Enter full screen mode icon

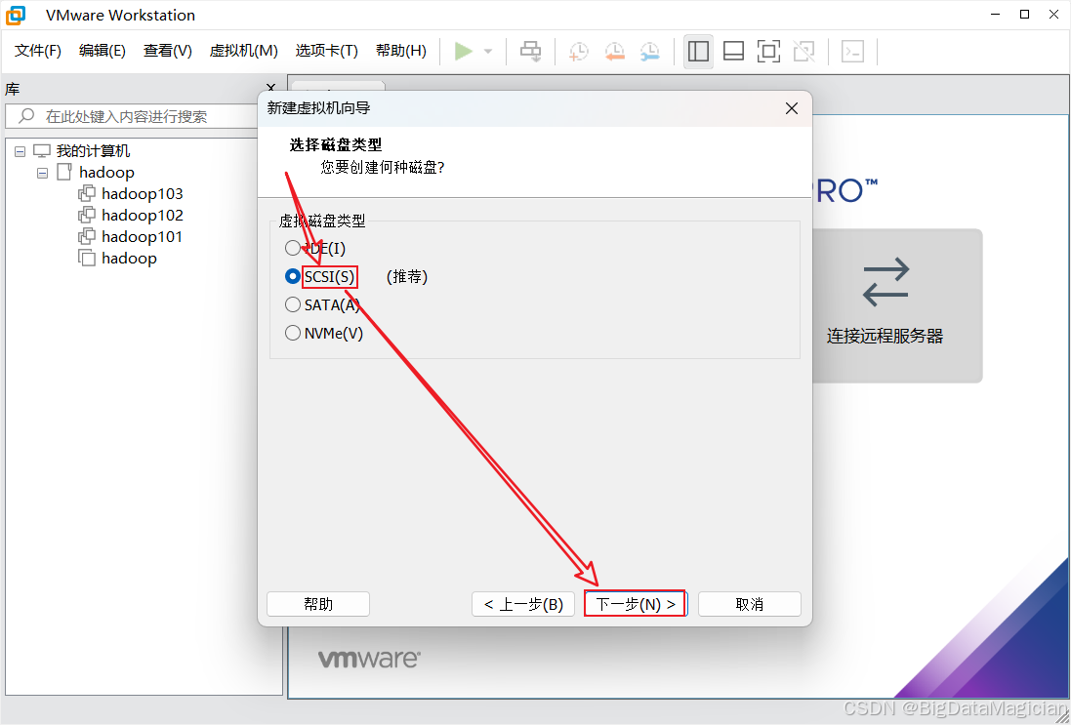(x=768, y=51)
